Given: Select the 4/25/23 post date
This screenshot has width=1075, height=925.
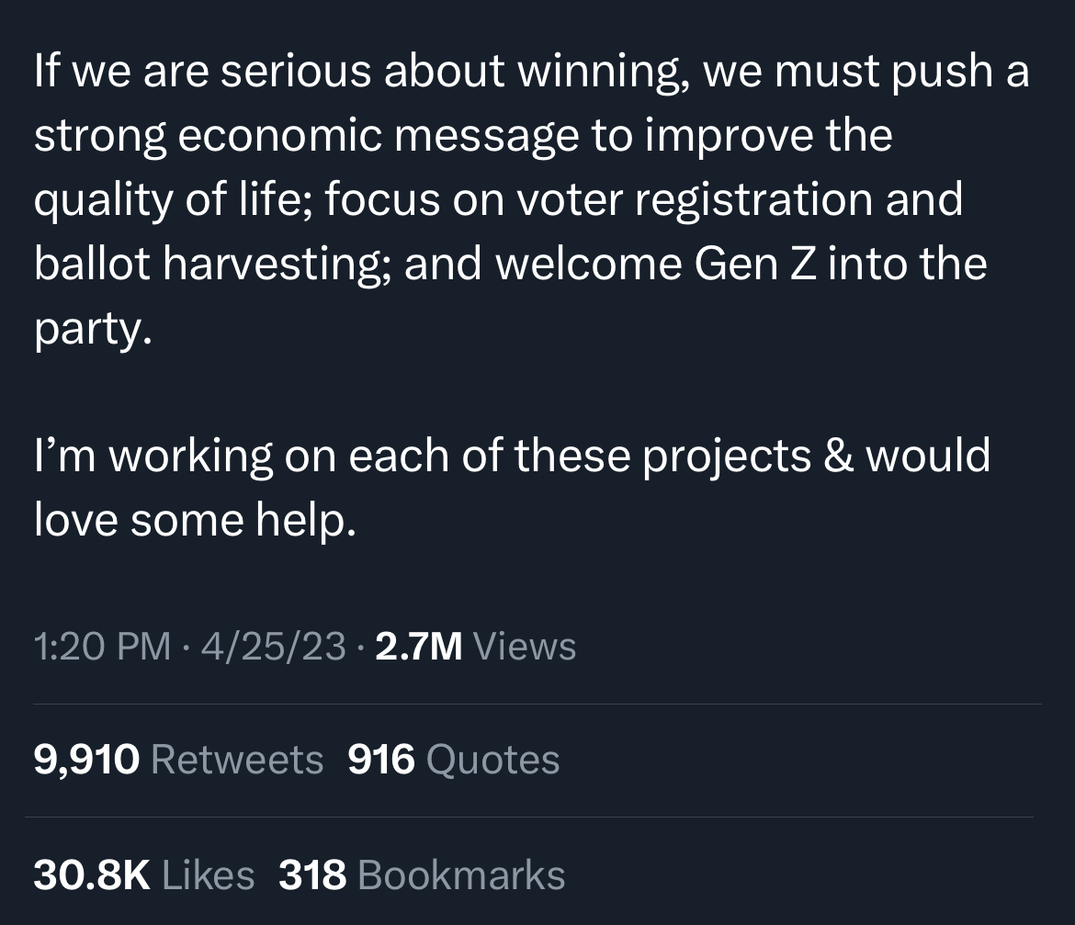Looking at the screenshot, I should click(x=274, y=647).
